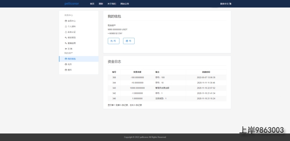Click the 存币：1 remark cell in row 342

click(170, 93)
